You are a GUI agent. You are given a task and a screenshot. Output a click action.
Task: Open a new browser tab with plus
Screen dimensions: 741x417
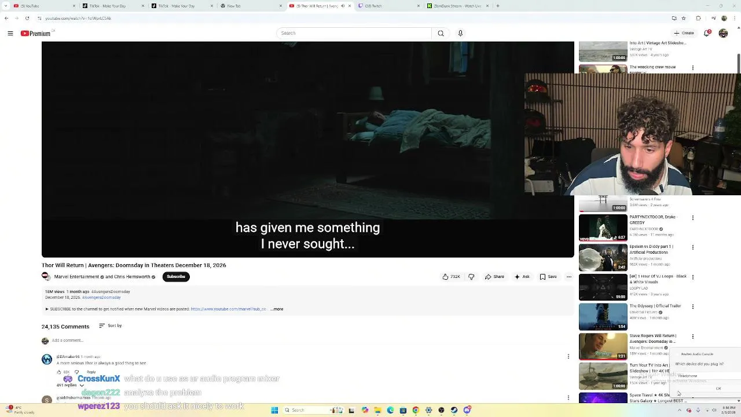(x=498, y=6)
